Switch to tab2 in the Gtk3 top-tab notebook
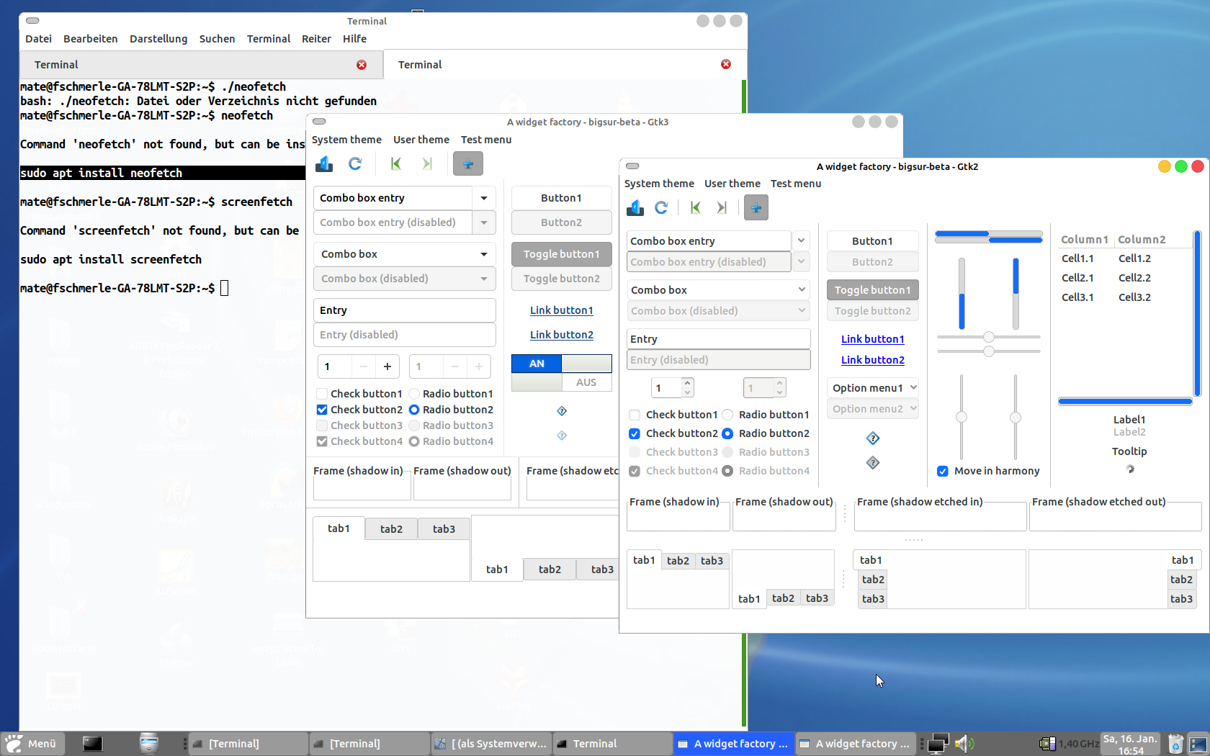This screenshot has width=1210, height=756. tap(391, 529)
